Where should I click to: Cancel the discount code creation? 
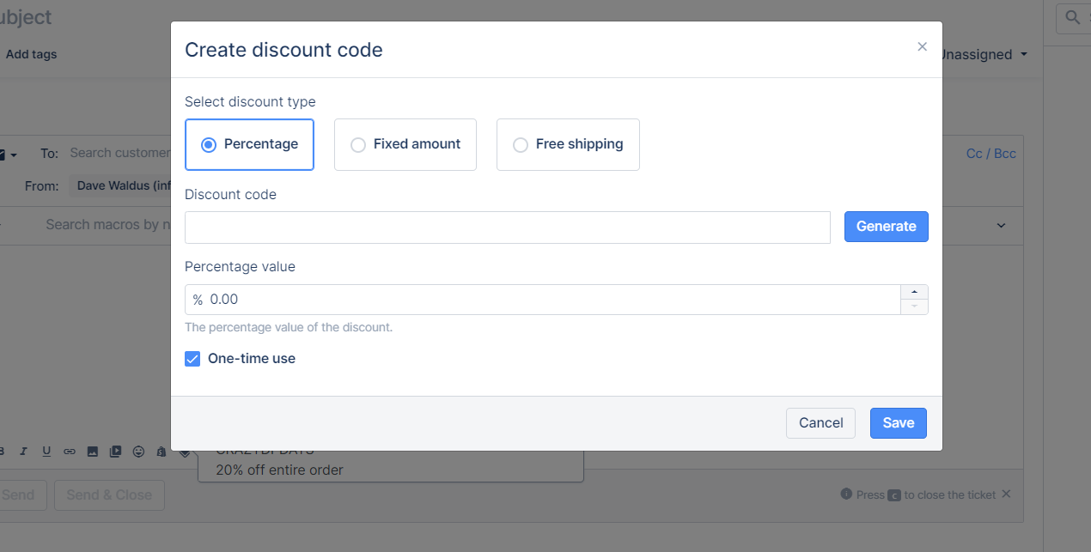(820, 423)
